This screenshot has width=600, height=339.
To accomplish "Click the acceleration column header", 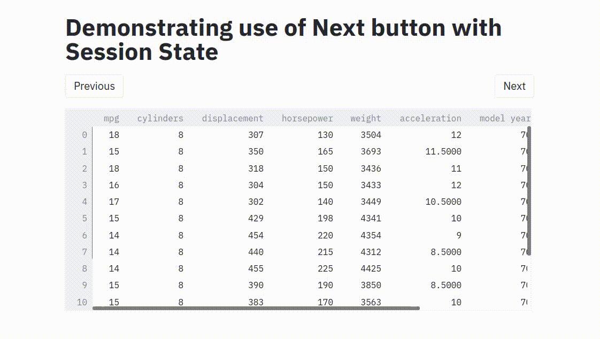I will tap(430, 118).
